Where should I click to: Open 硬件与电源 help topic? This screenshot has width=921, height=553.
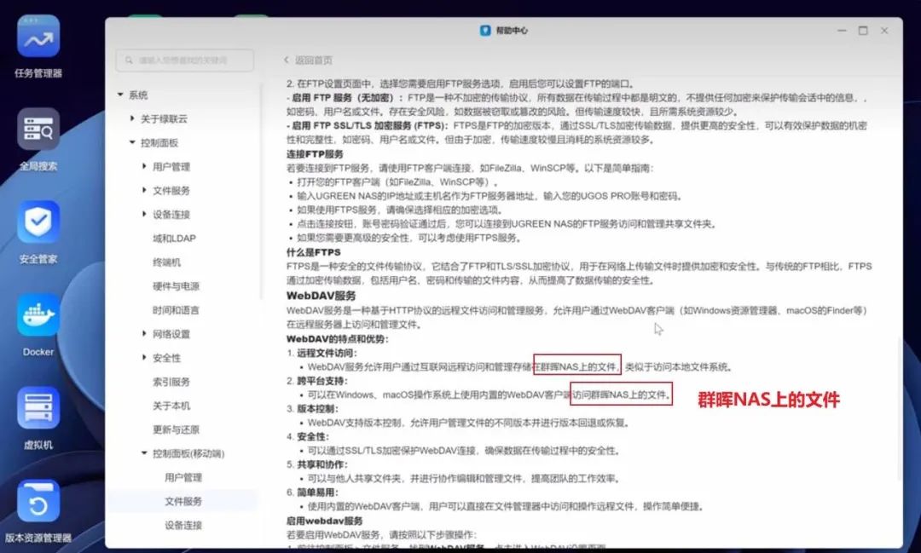click(176, 286)
